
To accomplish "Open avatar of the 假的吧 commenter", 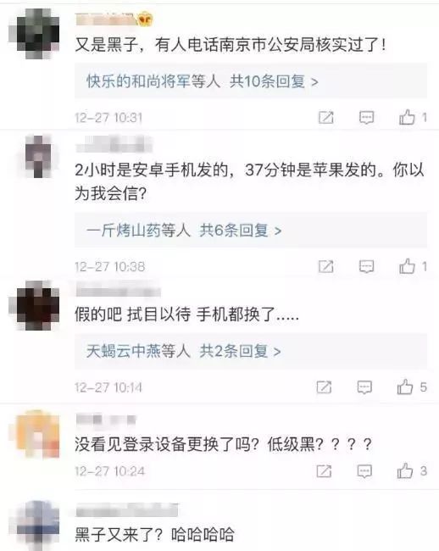I will (38, 305).
